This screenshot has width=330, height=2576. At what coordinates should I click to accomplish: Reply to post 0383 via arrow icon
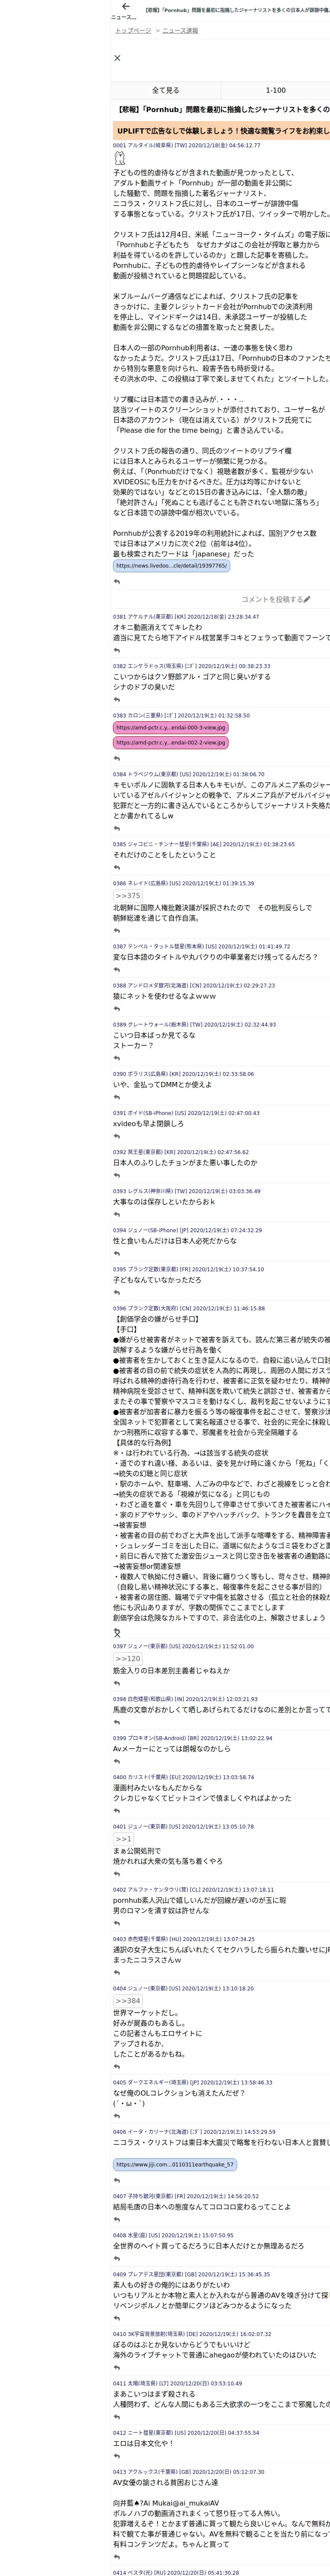point(117,758)
